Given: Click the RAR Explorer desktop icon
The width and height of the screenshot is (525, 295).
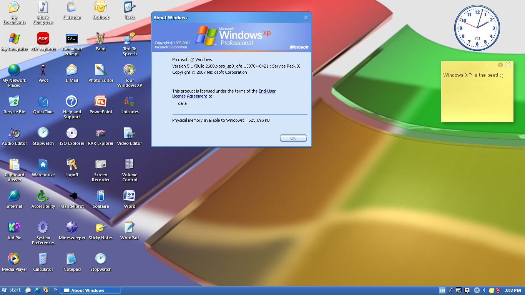Looking at the screenshot, I should 101,136.
